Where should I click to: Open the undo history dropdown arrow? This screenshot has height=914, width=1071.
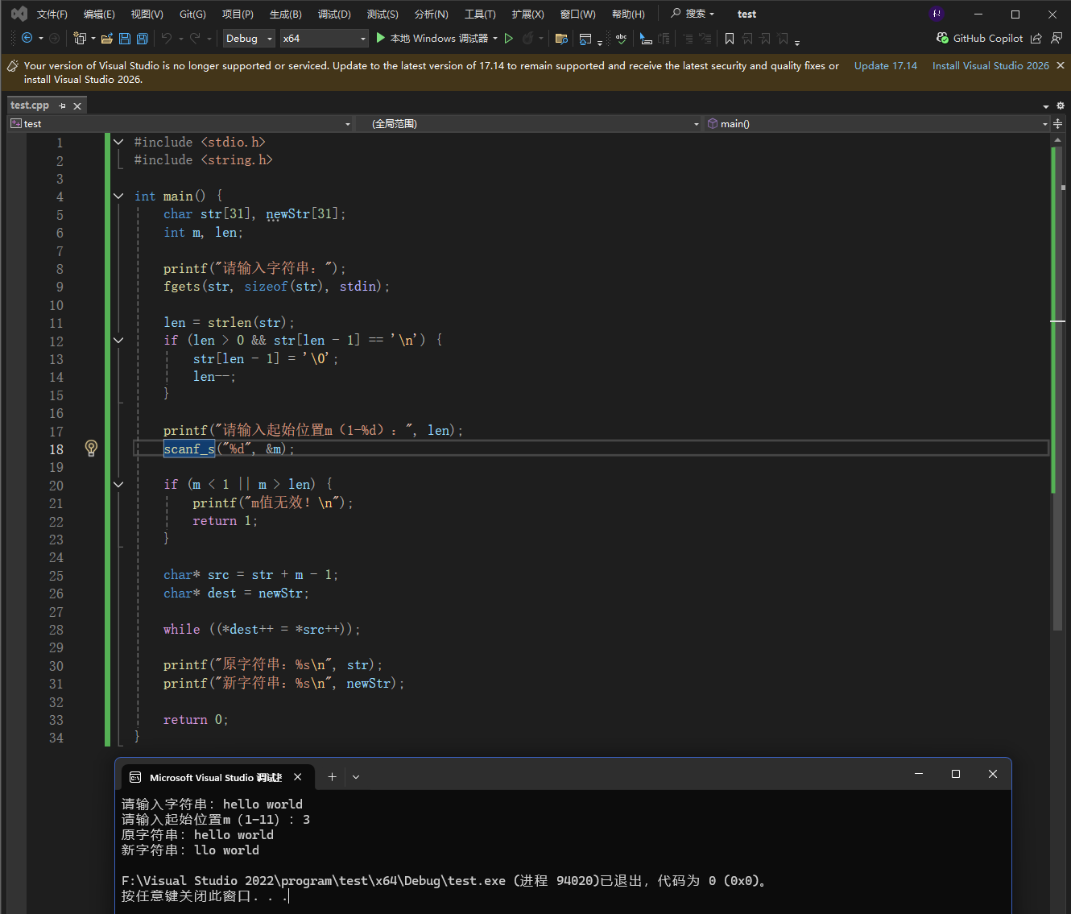(x=180, y=38)
